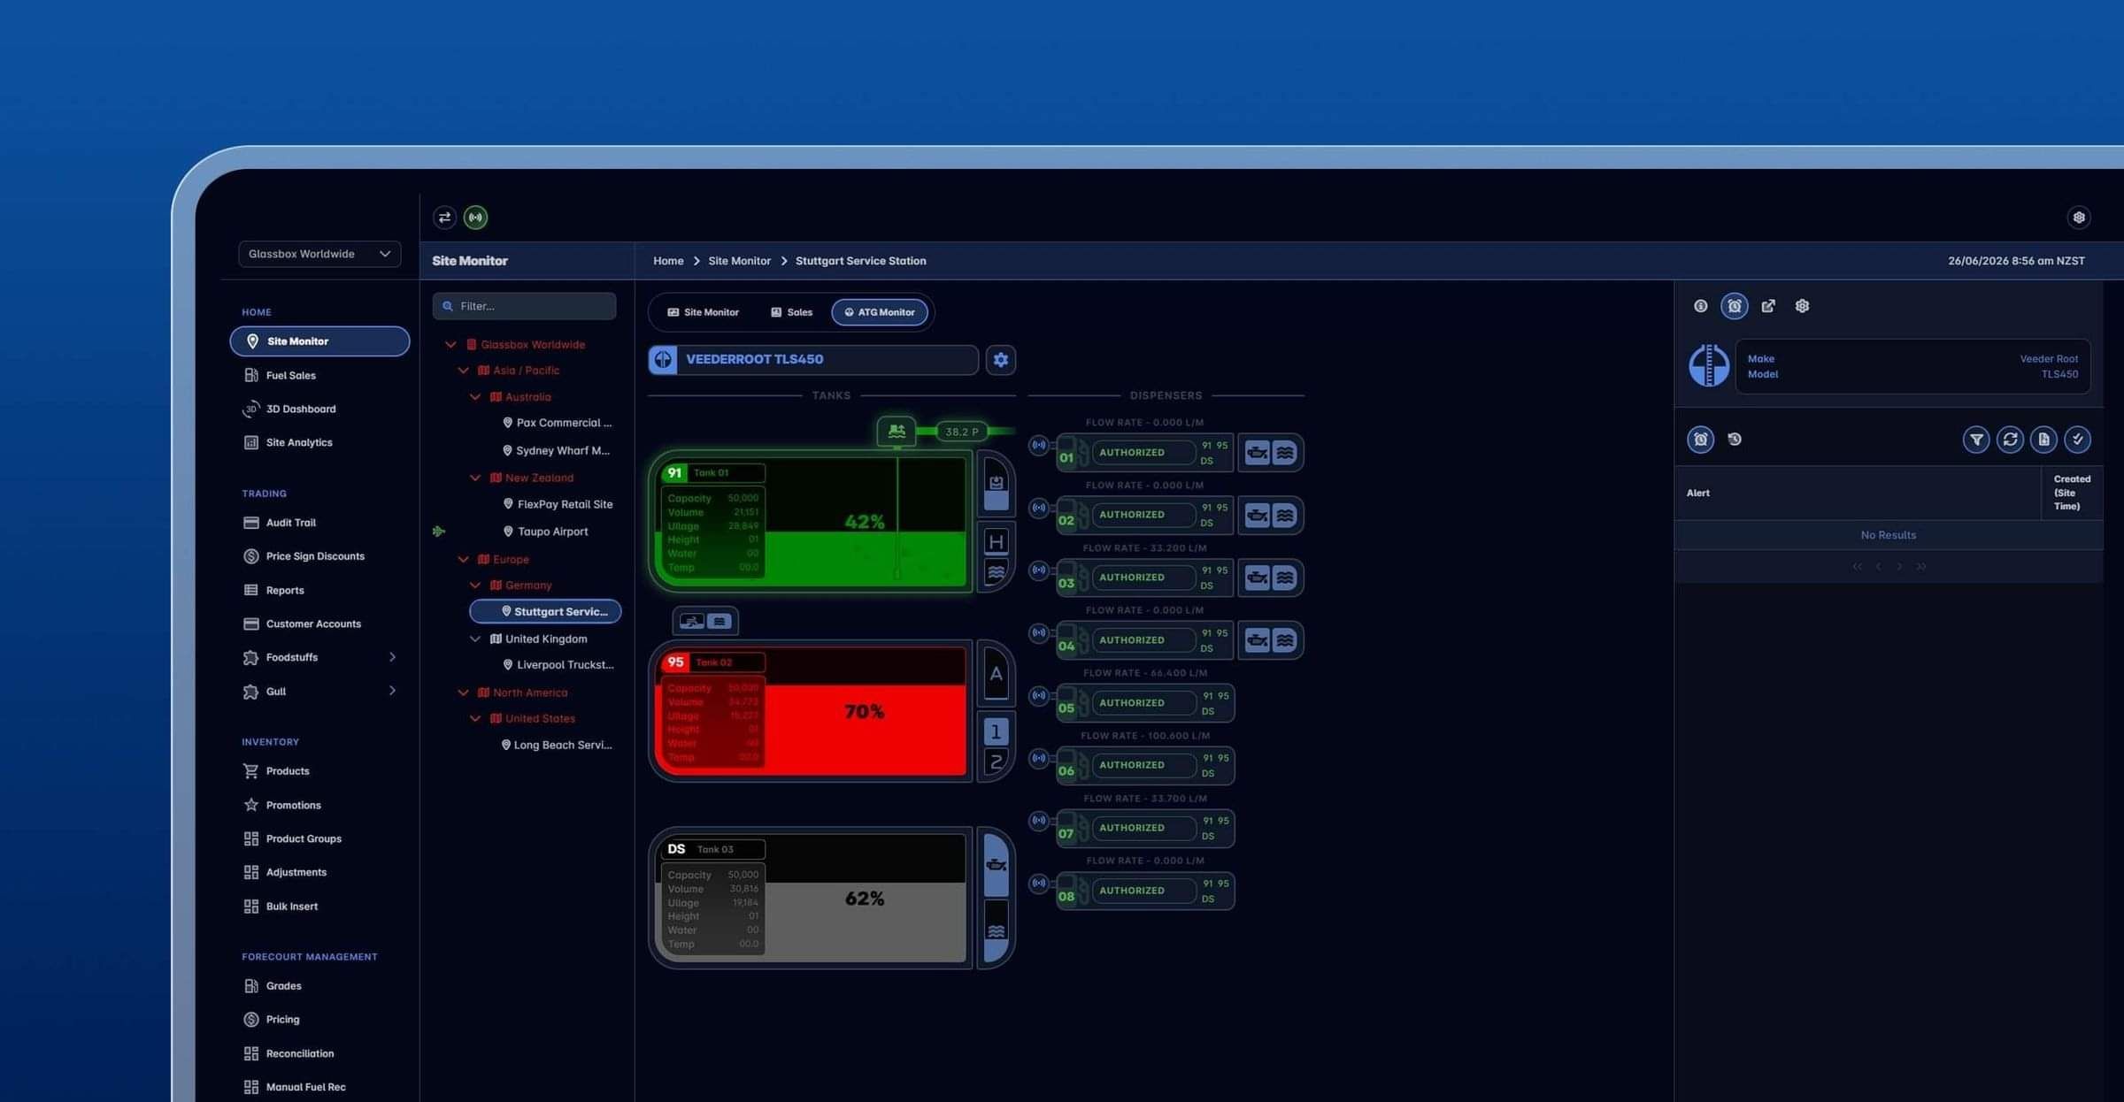2124x1102 pixels.
Task: Toggle the active alarms button above Alert table
Action: (1700, 440)
